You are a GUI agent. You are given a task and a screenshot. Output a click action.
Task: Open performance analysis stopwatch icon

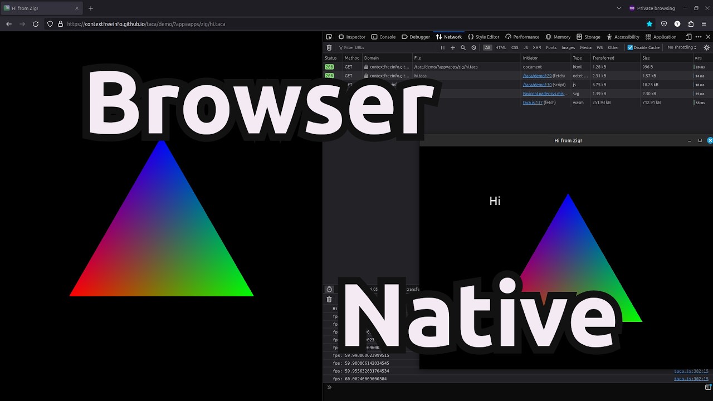pyautogui.click(x=329, y=289)
